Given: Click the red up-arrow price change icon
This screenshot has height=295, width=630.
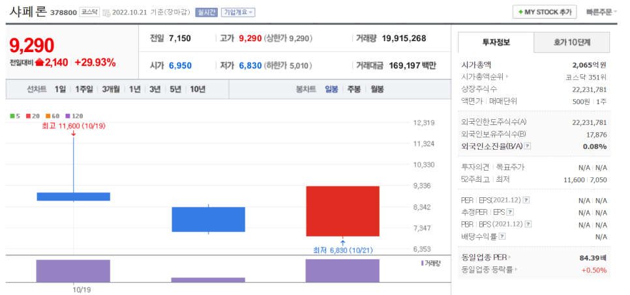Looking at the screenshot, I should pos(39,63).
